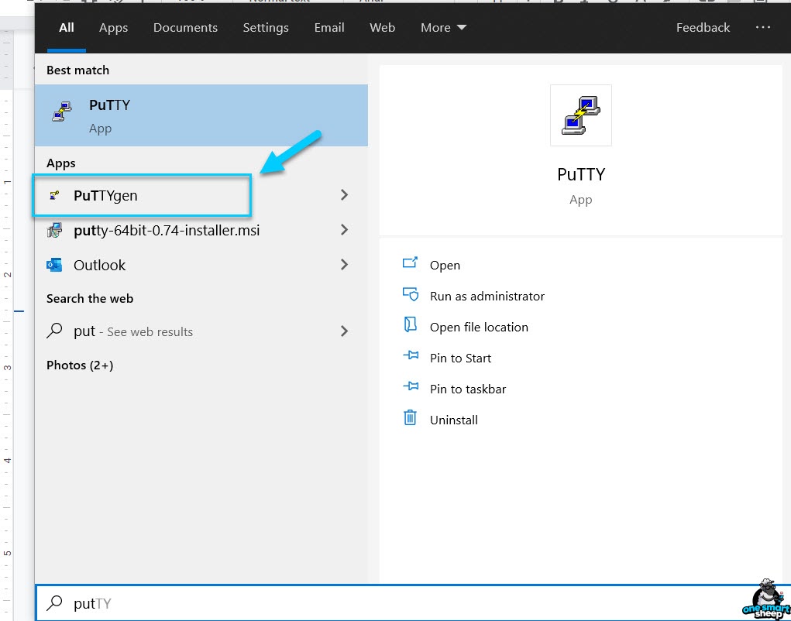The image size is (791, 621).
Task: Click Open in the PuTTY actions
Action: click(x=445, y=265)
